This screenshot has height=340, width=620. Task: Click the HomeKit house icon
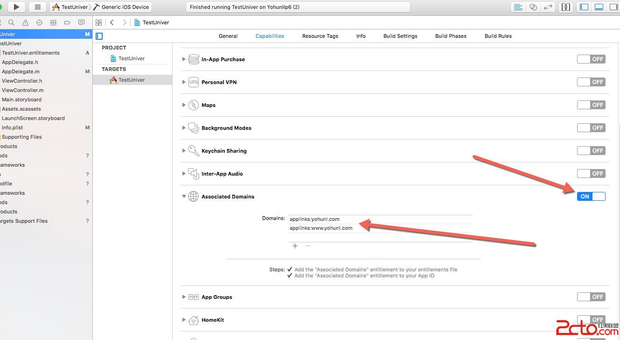point(194,320)
